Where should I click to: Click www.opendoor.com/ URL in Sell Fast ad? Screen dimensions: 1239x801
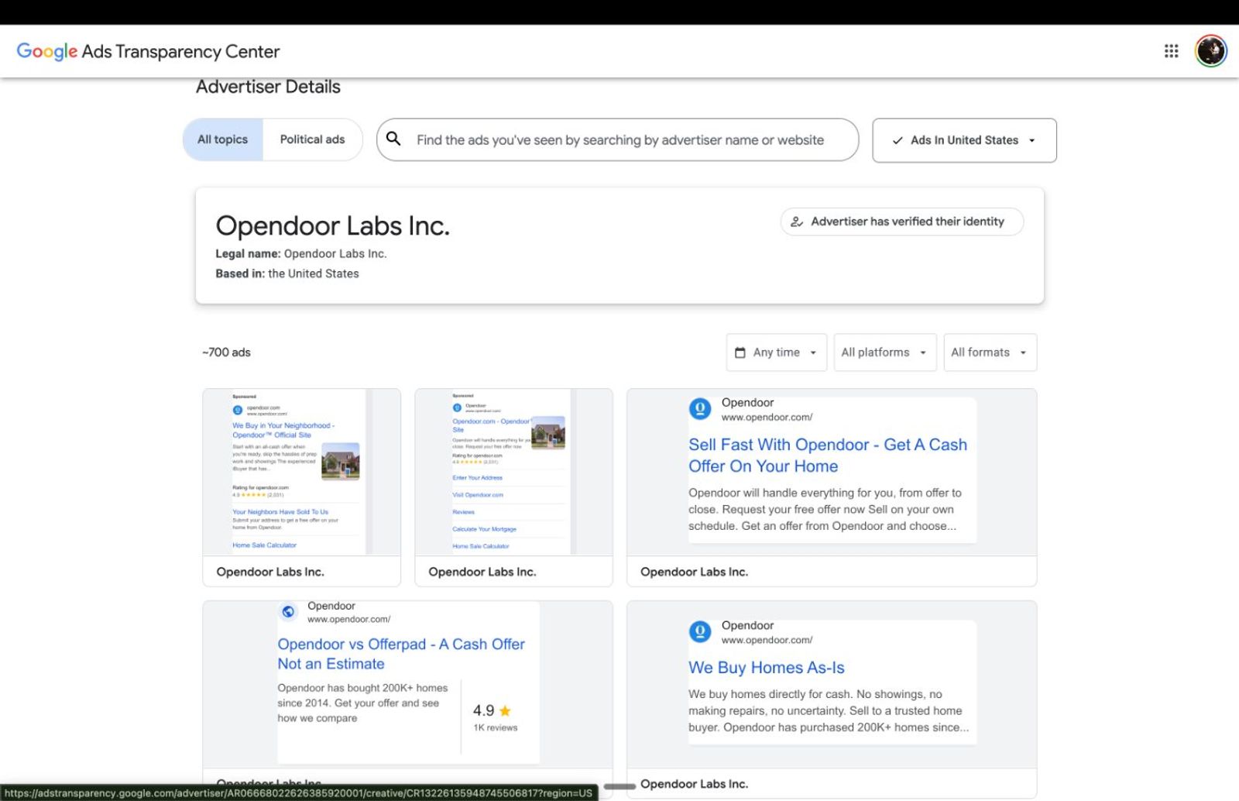pos(767,418)
